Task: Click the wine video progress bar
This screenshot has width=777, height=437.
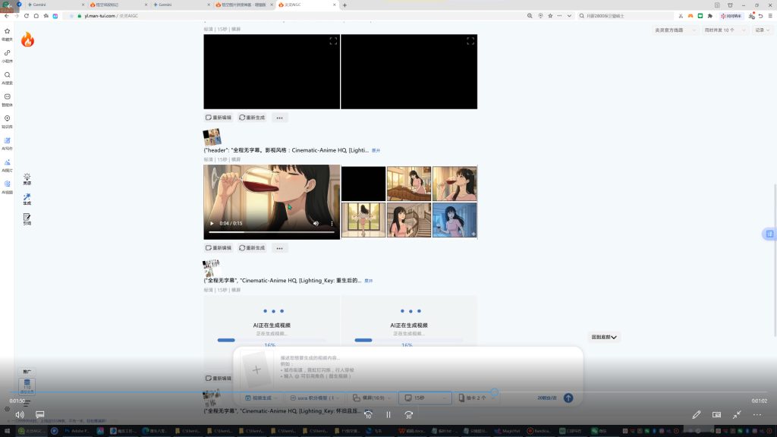Action: click(272, 232)
